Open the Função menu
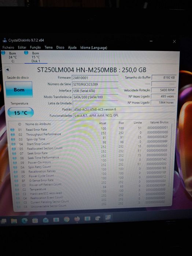Viewport: 192px width, 256px height. click(35, 48)
